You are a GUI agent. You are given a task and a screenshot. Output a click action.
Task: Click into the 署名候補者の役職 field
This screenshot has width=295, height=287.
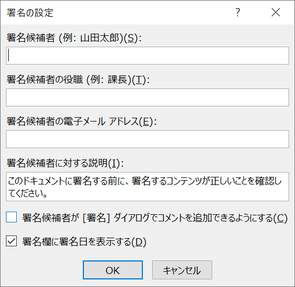pos(147,97)
